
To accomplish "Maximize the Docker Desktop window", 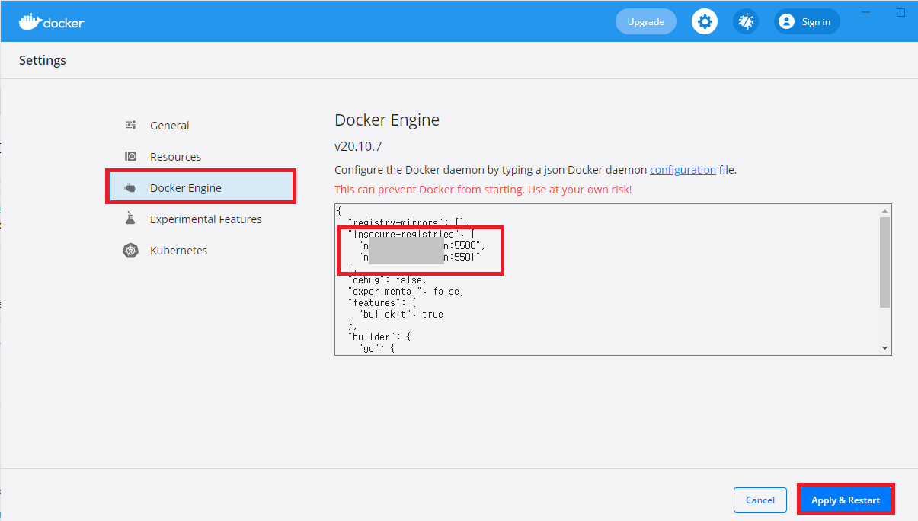I will coord(900,12).
